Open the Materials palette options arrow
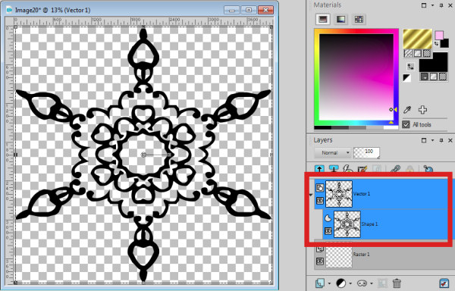 tap(432, 5)
